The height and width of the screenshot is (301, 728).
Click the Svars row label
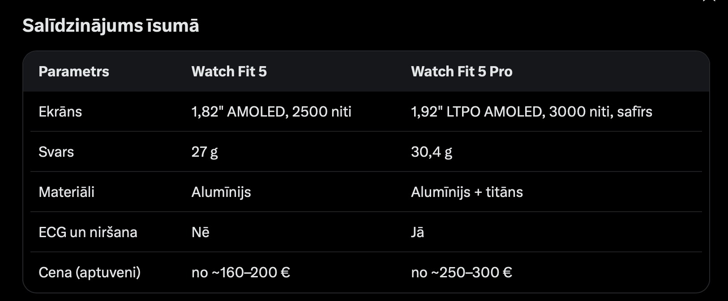pyautogui.click(x=56, y=152)
